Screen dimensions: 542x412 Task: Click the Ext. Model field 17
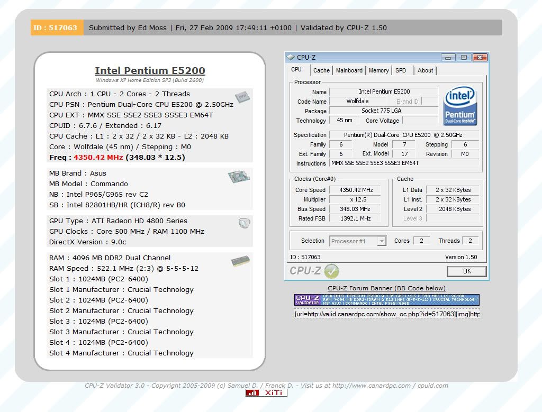coord(404,154)
